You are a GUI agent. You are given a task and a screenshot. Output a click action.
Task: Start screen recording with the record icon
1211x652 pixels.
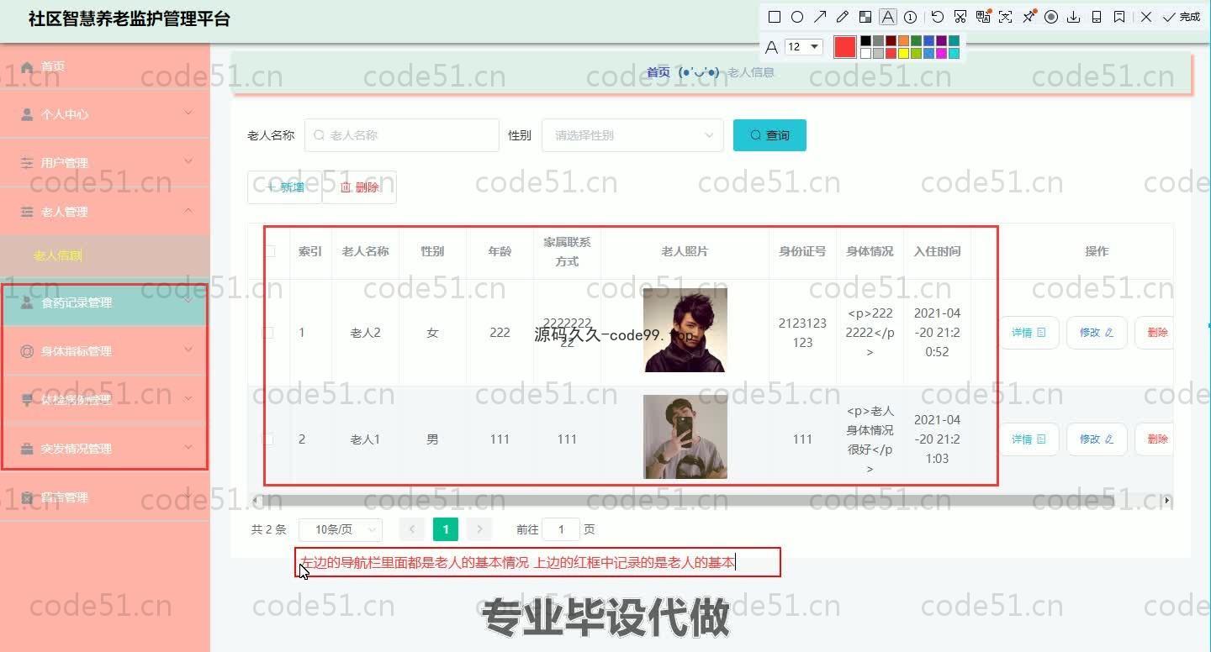(x=1051, y=17)
